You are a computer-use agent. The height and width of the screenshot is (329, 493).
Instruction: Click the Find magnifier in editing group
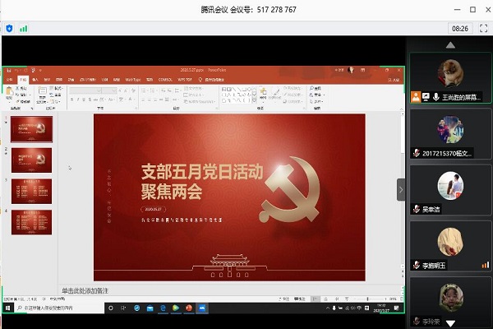(316, 89)
